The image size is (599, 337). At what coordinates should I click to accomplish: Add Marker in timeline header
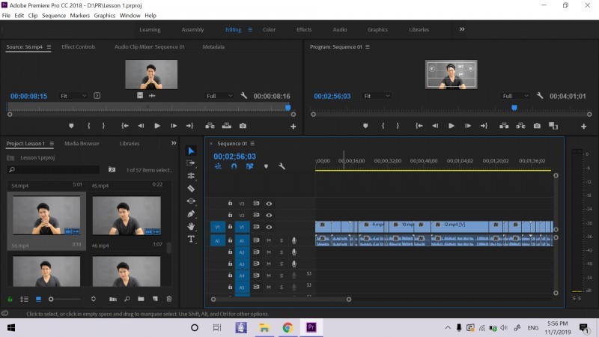[266, 166]
